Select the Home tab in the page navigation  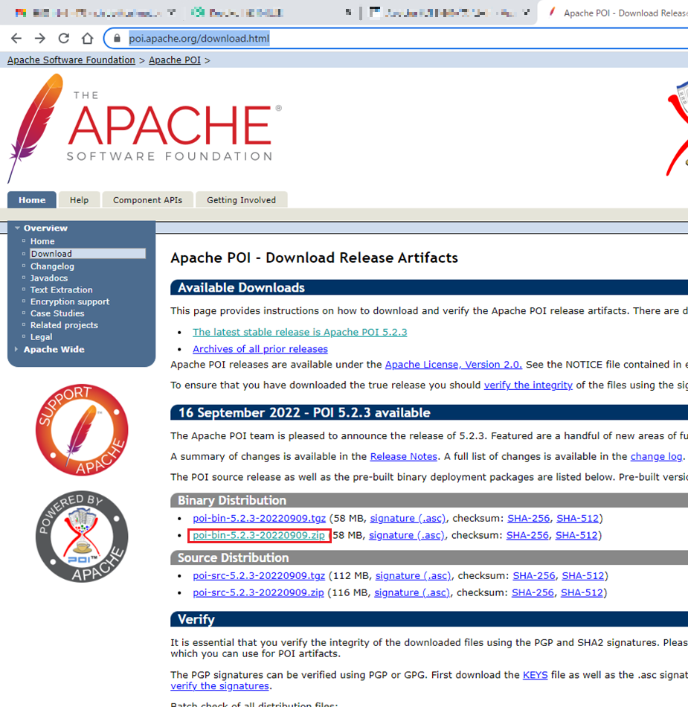32,199
